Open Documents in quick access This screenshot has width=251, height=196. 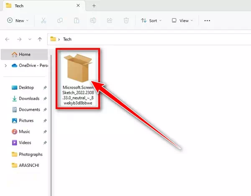(26, 109)
